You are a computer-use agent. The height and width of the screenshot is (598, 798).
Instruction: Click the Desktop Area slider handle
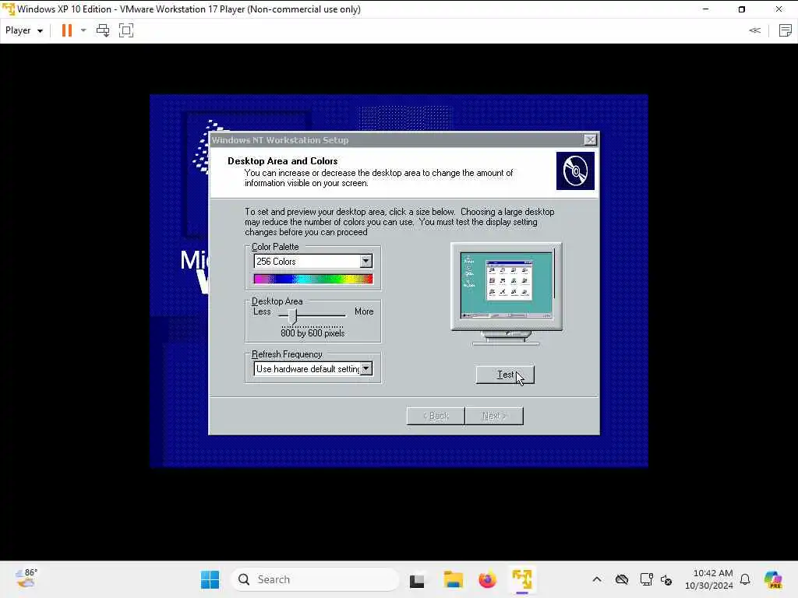tap(292, 316)
